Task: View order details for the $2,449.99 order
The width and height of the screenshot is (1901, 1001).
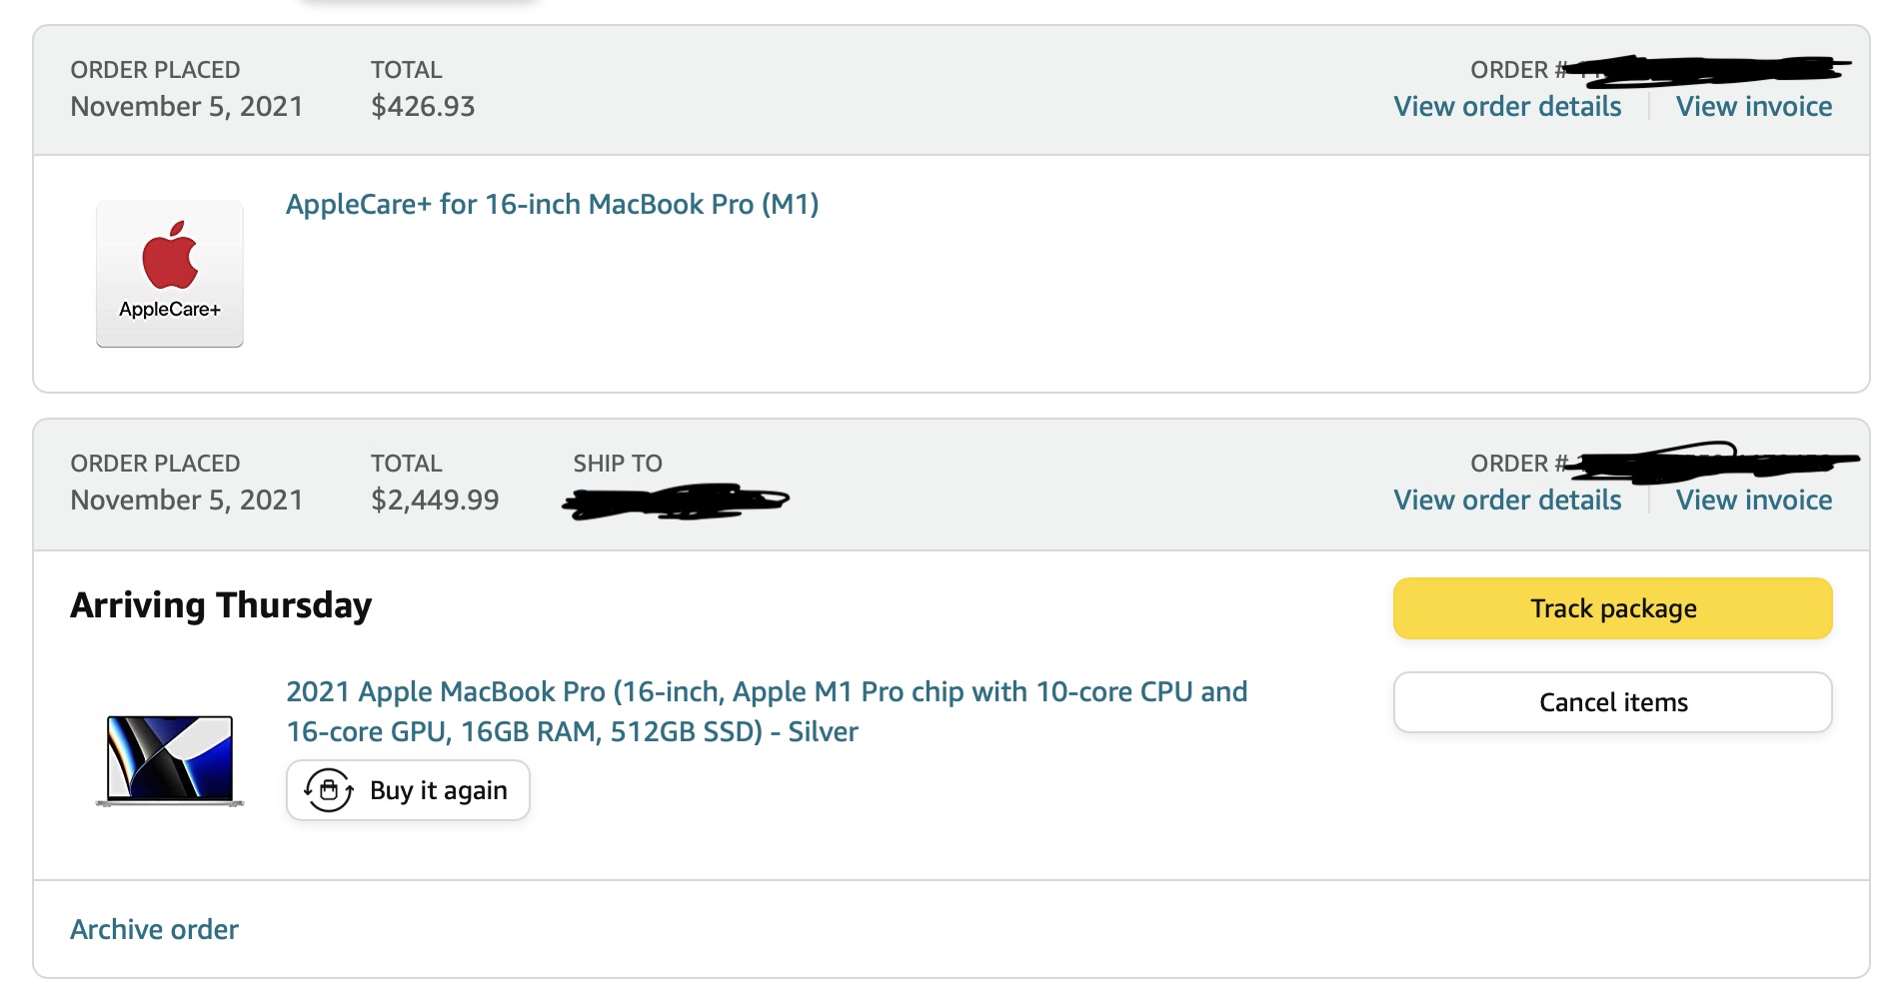Action: [1507, 500]
